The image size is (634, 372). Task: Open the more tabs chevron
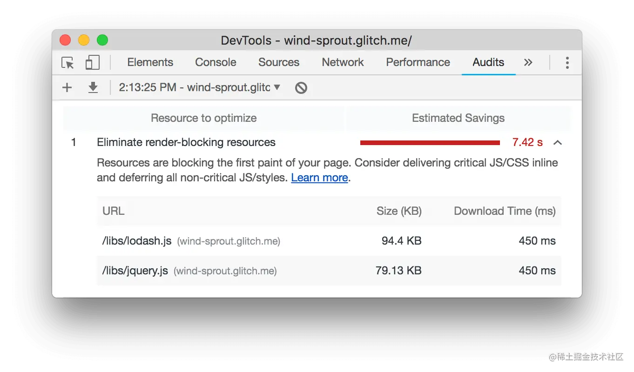click(x=528, y=63)
